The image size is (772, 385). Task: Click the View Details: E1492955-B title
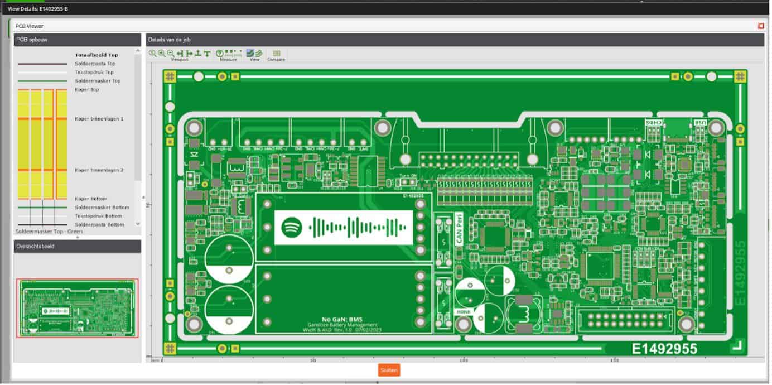click(38, 9)
